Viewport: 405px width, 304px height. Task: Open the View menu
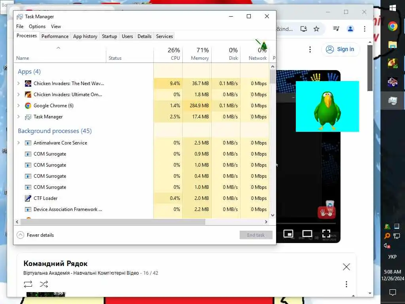(x=56, y=27)
